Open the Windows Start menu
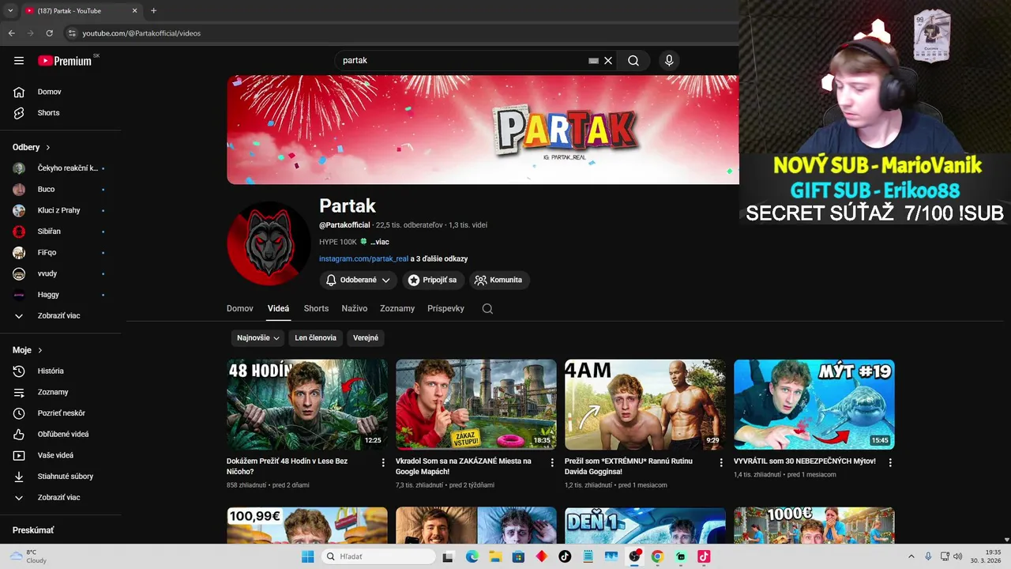1011x569 pixels. coord(307,556)
